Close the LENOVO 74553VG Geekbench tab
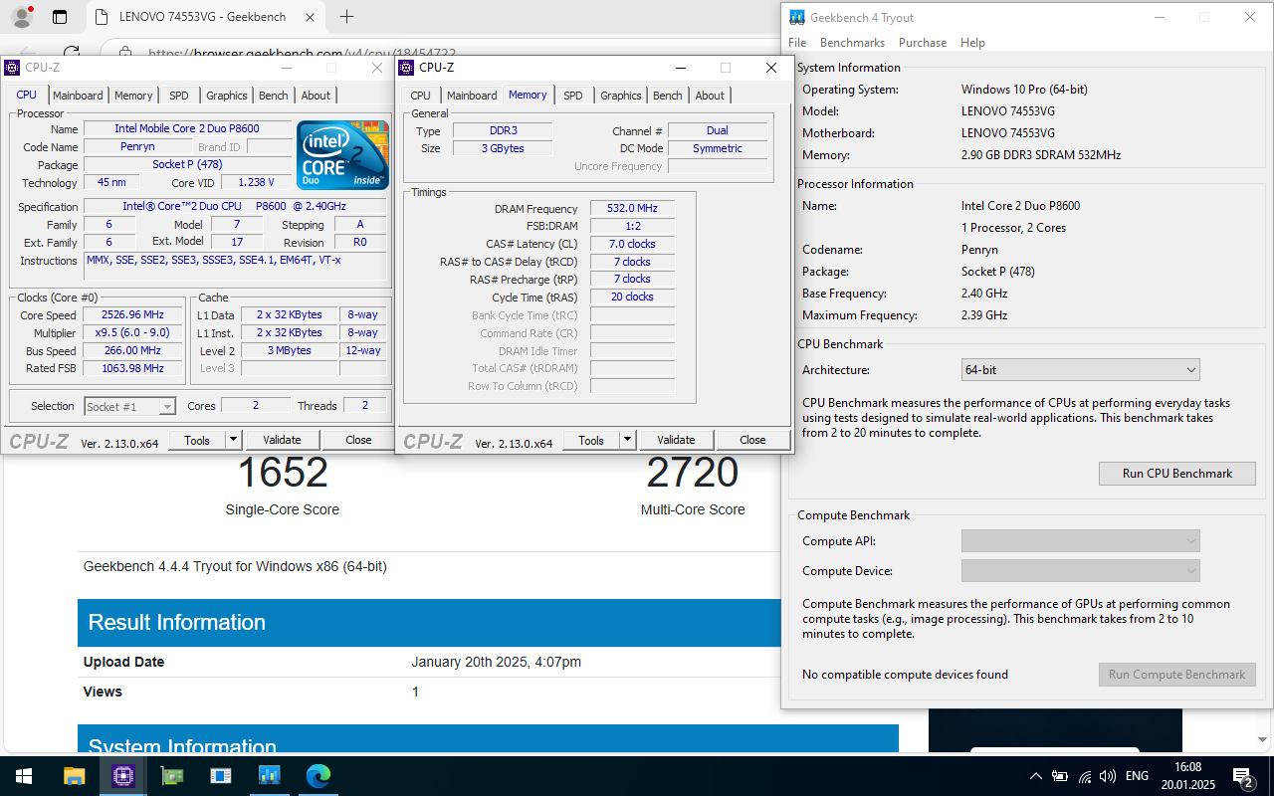 click(310, 17)
